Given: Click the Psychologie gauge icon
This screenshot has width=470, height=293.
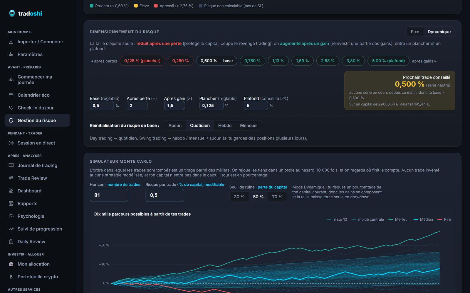Looking at the screenshot, I should (11, 216).
